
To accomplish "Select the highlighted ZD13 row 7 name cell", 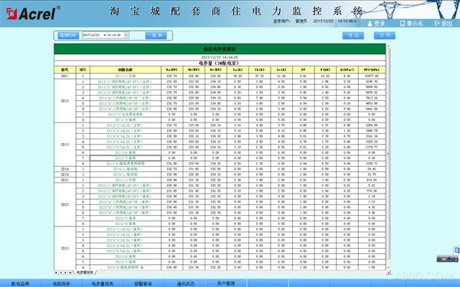I will [125, 158].
